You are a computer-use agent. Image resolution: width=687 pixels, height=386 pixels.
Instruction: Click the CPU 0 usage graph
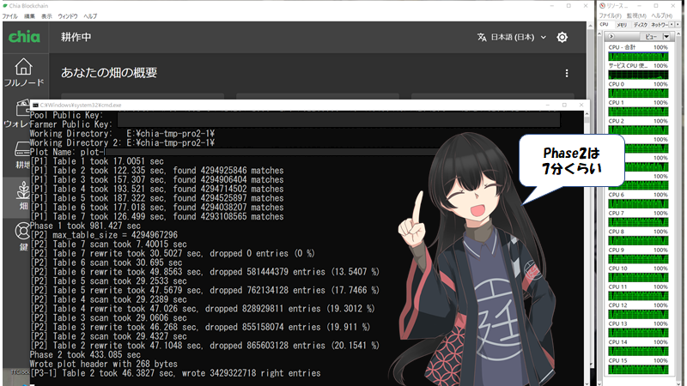(x=638, y=93)
